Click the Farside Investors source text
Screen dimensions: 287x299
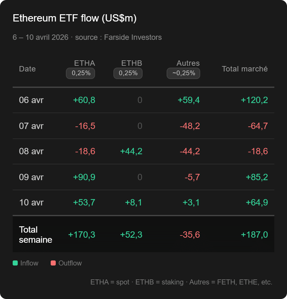[x=133, y=37]
